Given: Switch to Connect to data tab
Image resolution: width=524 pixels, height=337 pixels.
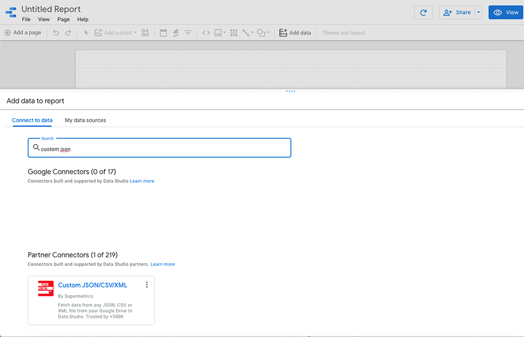Looking at the screenshot, I should 32,121.
